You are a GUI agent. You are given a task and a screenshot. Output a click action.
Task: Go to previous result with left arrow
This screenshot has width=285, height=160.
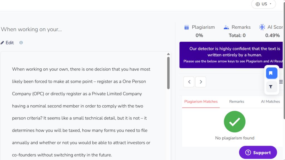189,82
